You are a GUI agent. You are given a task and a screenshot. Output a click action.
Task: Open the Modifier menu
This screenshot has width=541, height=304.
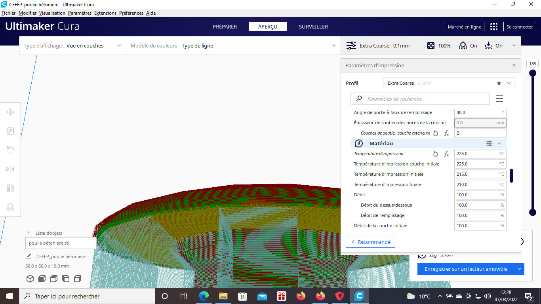(28, 13)
